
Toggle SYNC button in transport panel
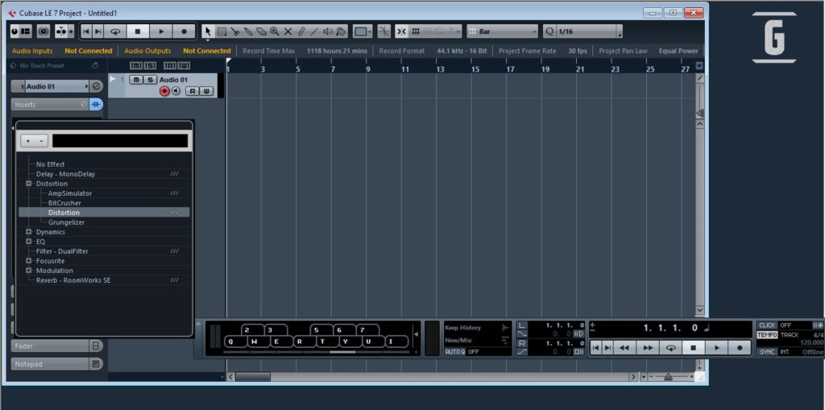coord(767,351)
